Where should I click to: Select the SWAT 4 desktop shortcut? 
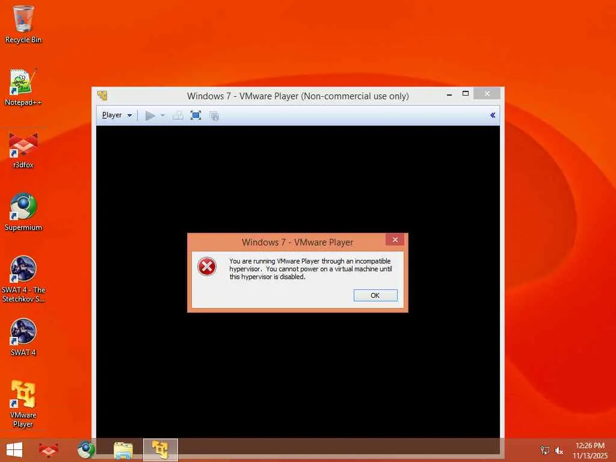(23, 337)
